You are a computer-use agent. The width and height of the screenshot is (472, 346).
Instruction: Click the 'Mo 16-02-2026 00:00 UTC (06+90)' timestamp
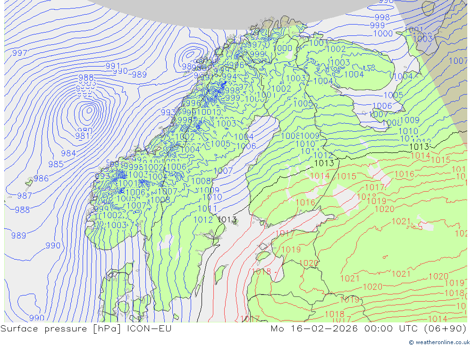(x=369, y=329)
